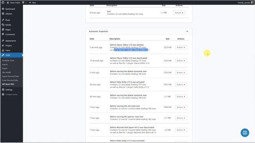Viewport: 255px width, 143px height.
Task: Click the Tools wrench icon
Action: [x=3, y=55]
